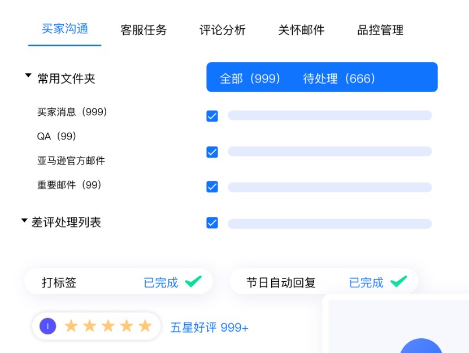Click the 五星好评 999+ link

(x=209, y=328)
